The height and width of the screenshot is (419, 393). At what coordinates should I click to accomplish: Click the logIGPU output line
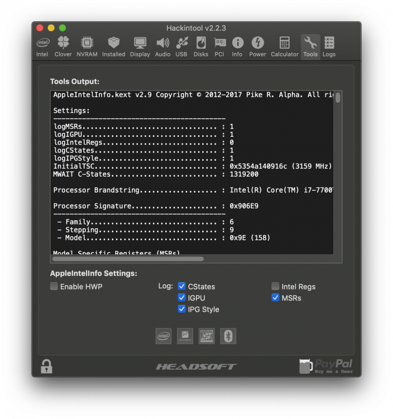click(143, 135)
